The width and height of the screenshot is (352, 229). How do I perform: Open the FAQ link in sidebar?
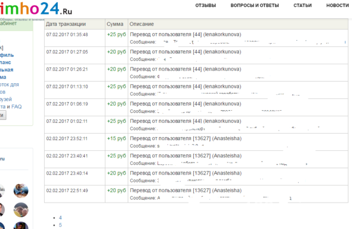(x=17, y=107)
